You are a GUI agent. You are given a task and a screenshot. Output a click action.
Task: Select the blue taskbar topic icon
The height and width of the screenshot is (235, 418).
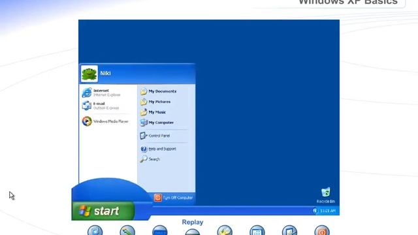(160, 230)
